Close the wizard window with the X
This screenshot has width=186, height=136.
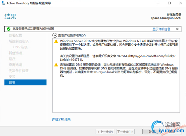pyautogui.click(x=180, y=3)
